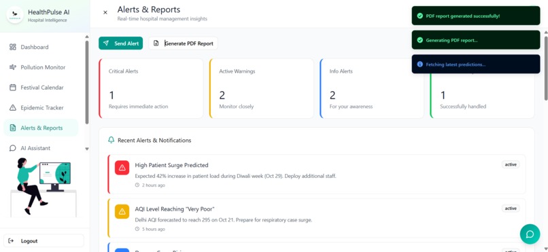Viewport: 548px width, 252px height.
Task: Click the green check icon in the Generating PDF report toast
Action: [419, 40]
